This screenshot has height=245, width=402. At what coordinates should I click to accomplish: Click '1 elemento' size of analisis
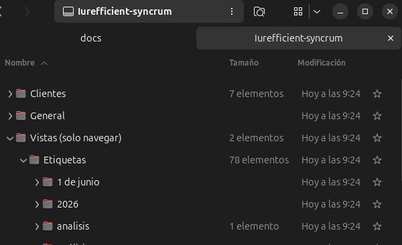[254, 226]
